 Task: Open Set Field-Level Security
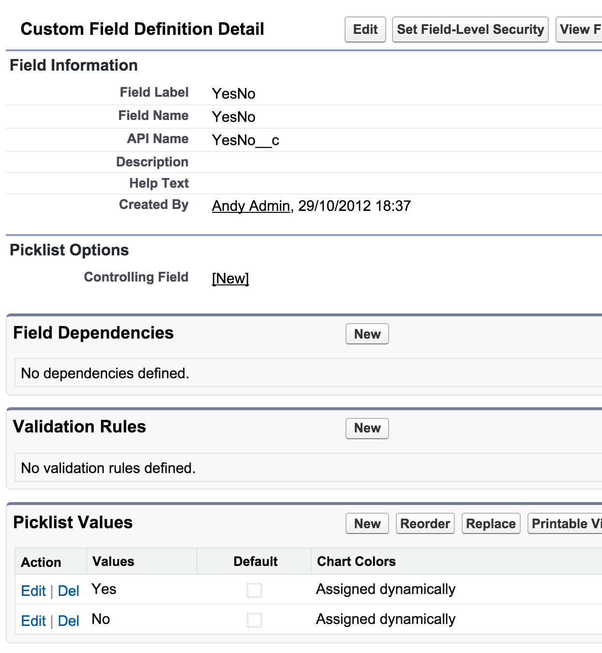point(470,30)
